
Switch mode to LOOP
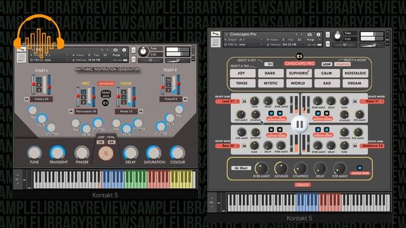(x=327, y=64)
